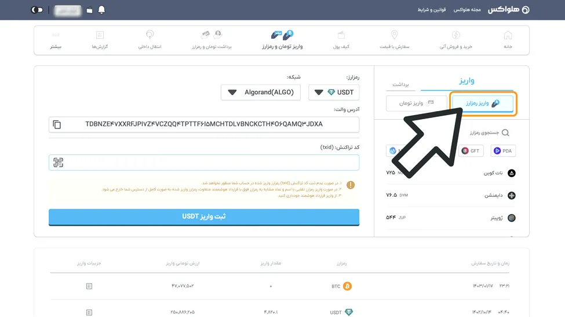Viewport: 565px width, 317px height.
Task: Open قوانین و شرایط link
Action: [x=432, y=10]
